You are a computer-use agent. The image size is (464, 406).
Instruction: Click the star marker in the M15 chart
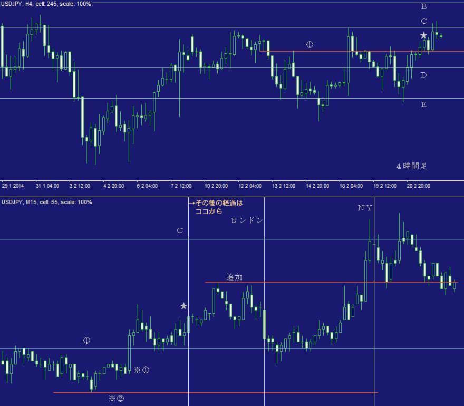tap(184, 306)
